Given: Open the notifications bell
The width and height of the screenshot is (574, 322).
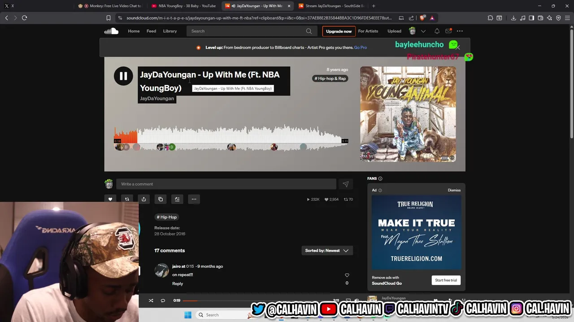Looking at the screenshot, I should [437, 31].
